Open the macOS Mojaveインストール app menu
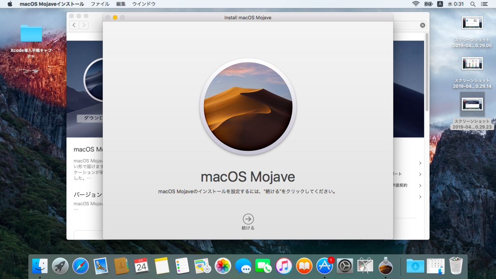The width and height of the screenshot is (496, 279). 52,4
